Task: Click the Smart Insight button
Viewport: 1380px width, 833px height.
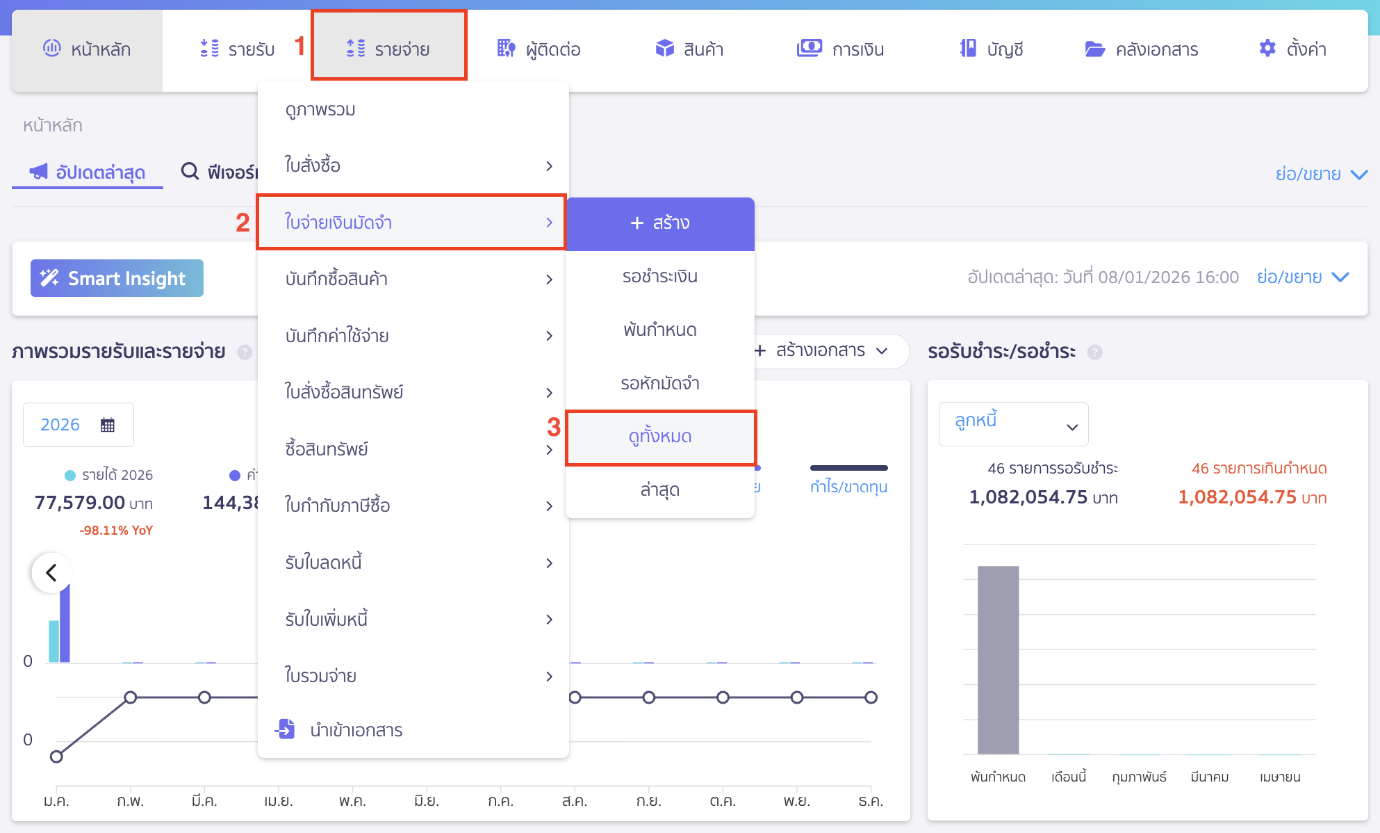Action: 116,277
